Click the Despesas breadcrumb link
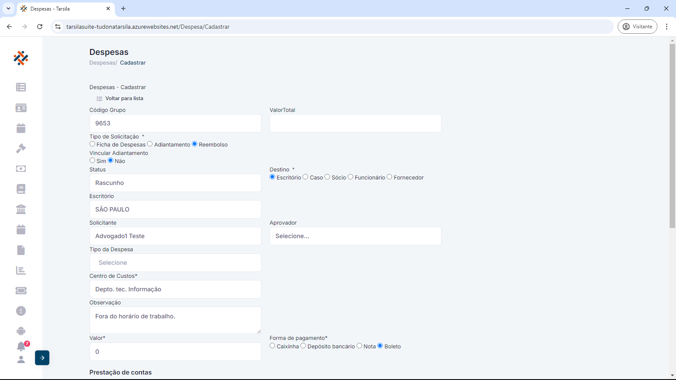The height and width of the screenshot is (380, 676). coord(102,63)
